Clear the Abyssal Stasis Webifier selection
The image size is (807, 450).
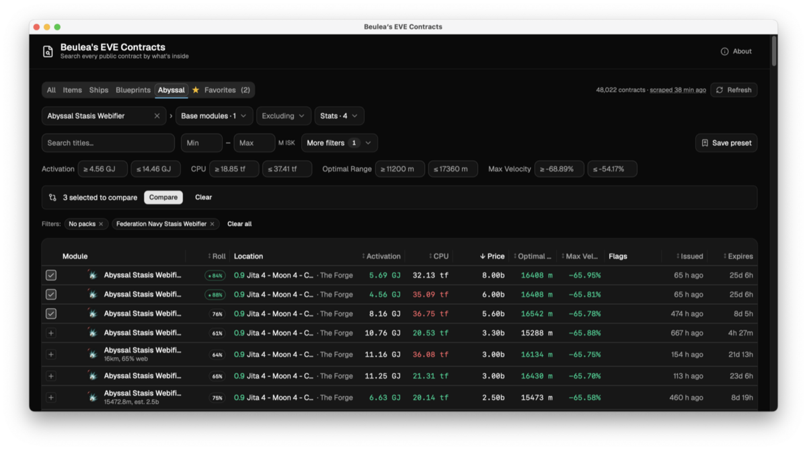(x=157, y=116)
